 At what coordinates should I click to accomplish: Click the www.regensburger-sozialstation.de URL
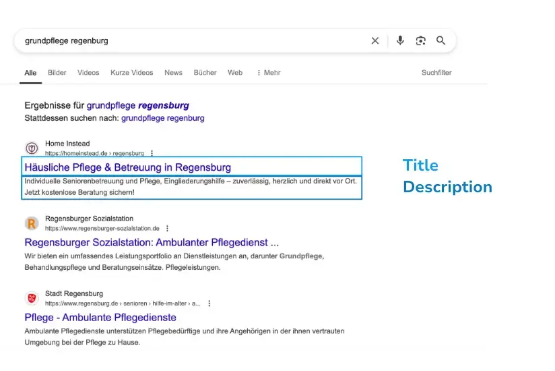coord(102,228)
